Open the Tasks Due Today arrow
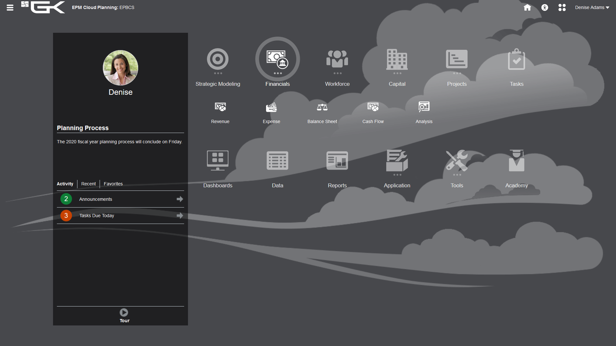This screenshot has width=616, height=346. click(180, 216)
